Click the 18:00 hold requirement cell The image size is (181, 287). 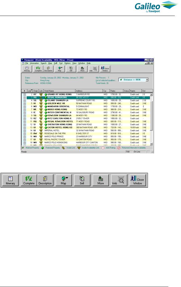(134, 128)
